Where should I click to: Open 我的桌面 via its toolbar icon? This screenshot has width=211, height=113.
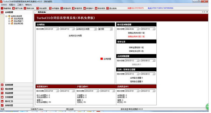(37, 8)
